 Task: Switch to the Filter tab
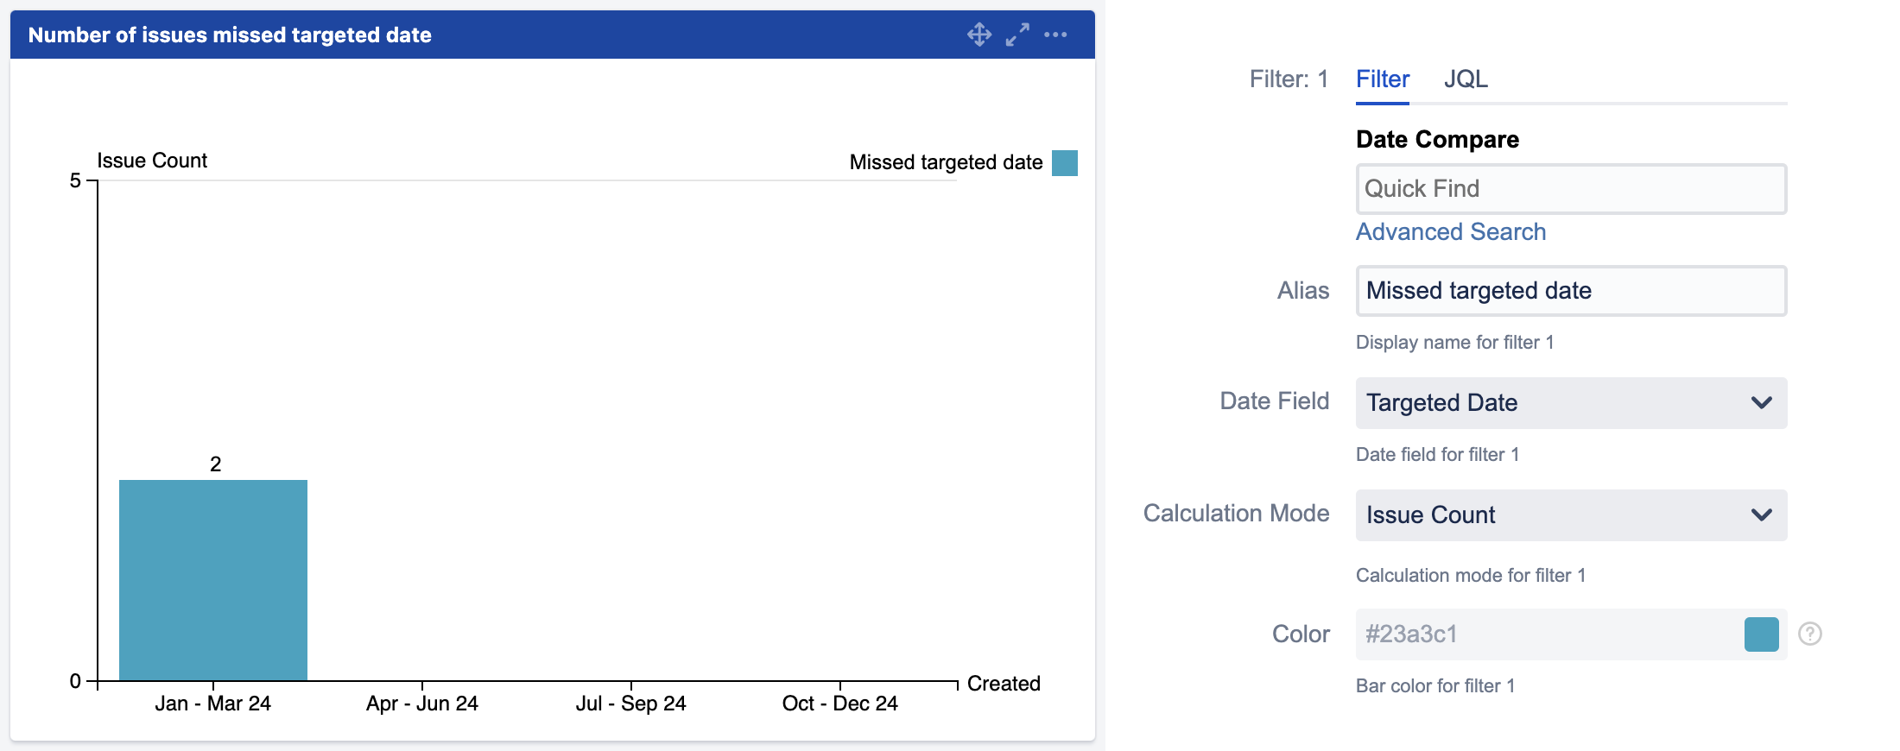[1383, 79]
